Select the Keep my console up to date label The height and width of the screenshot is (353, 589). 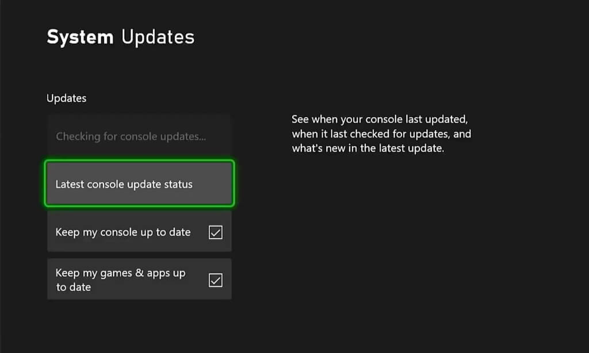coord(123,232)
